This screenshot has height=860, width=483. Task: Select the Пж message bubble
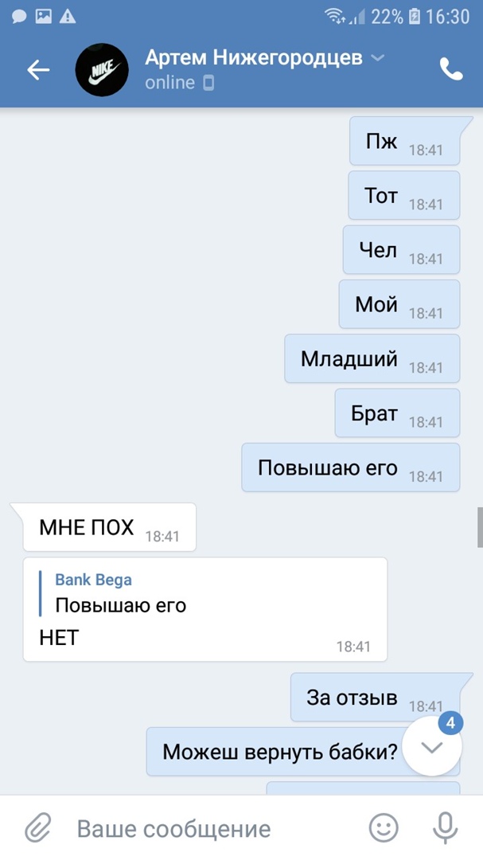404,141
